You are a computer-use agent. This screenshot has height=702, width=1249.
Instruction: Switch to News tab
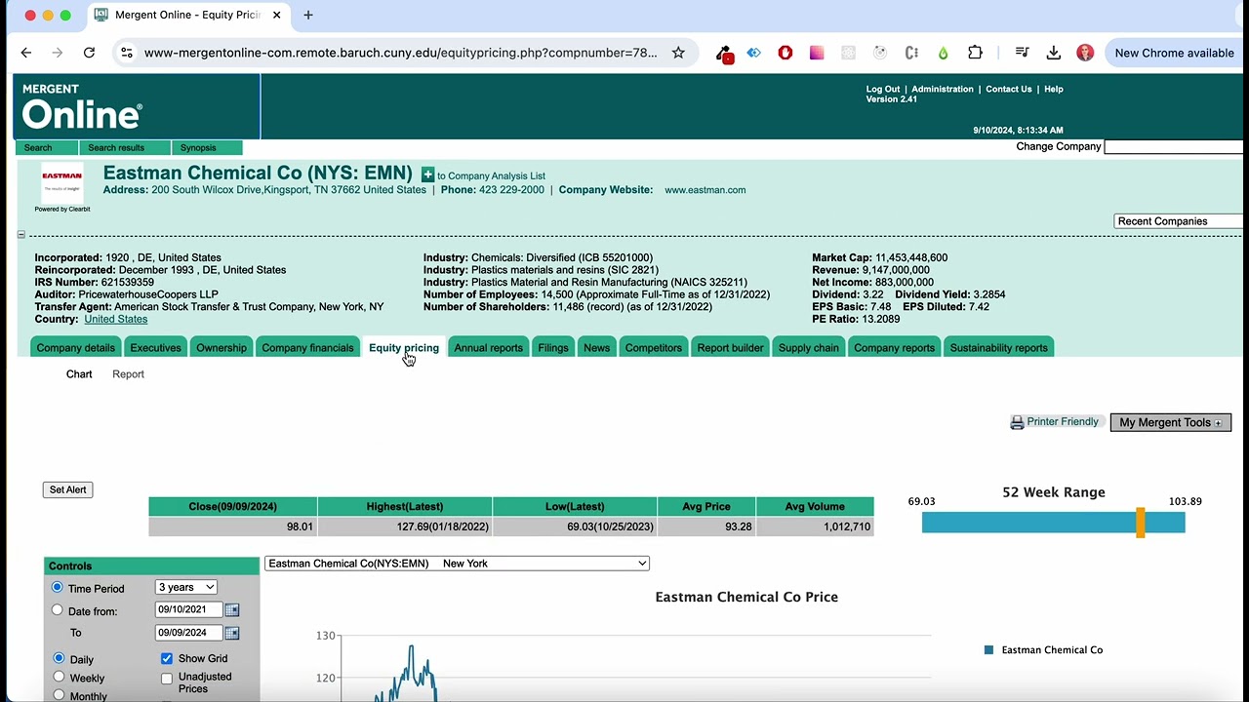click(x=596, y=347)
